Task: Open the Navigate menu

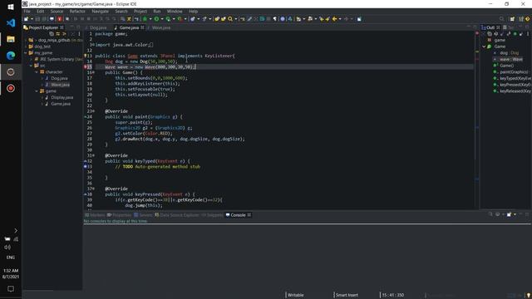Action: 100,11
